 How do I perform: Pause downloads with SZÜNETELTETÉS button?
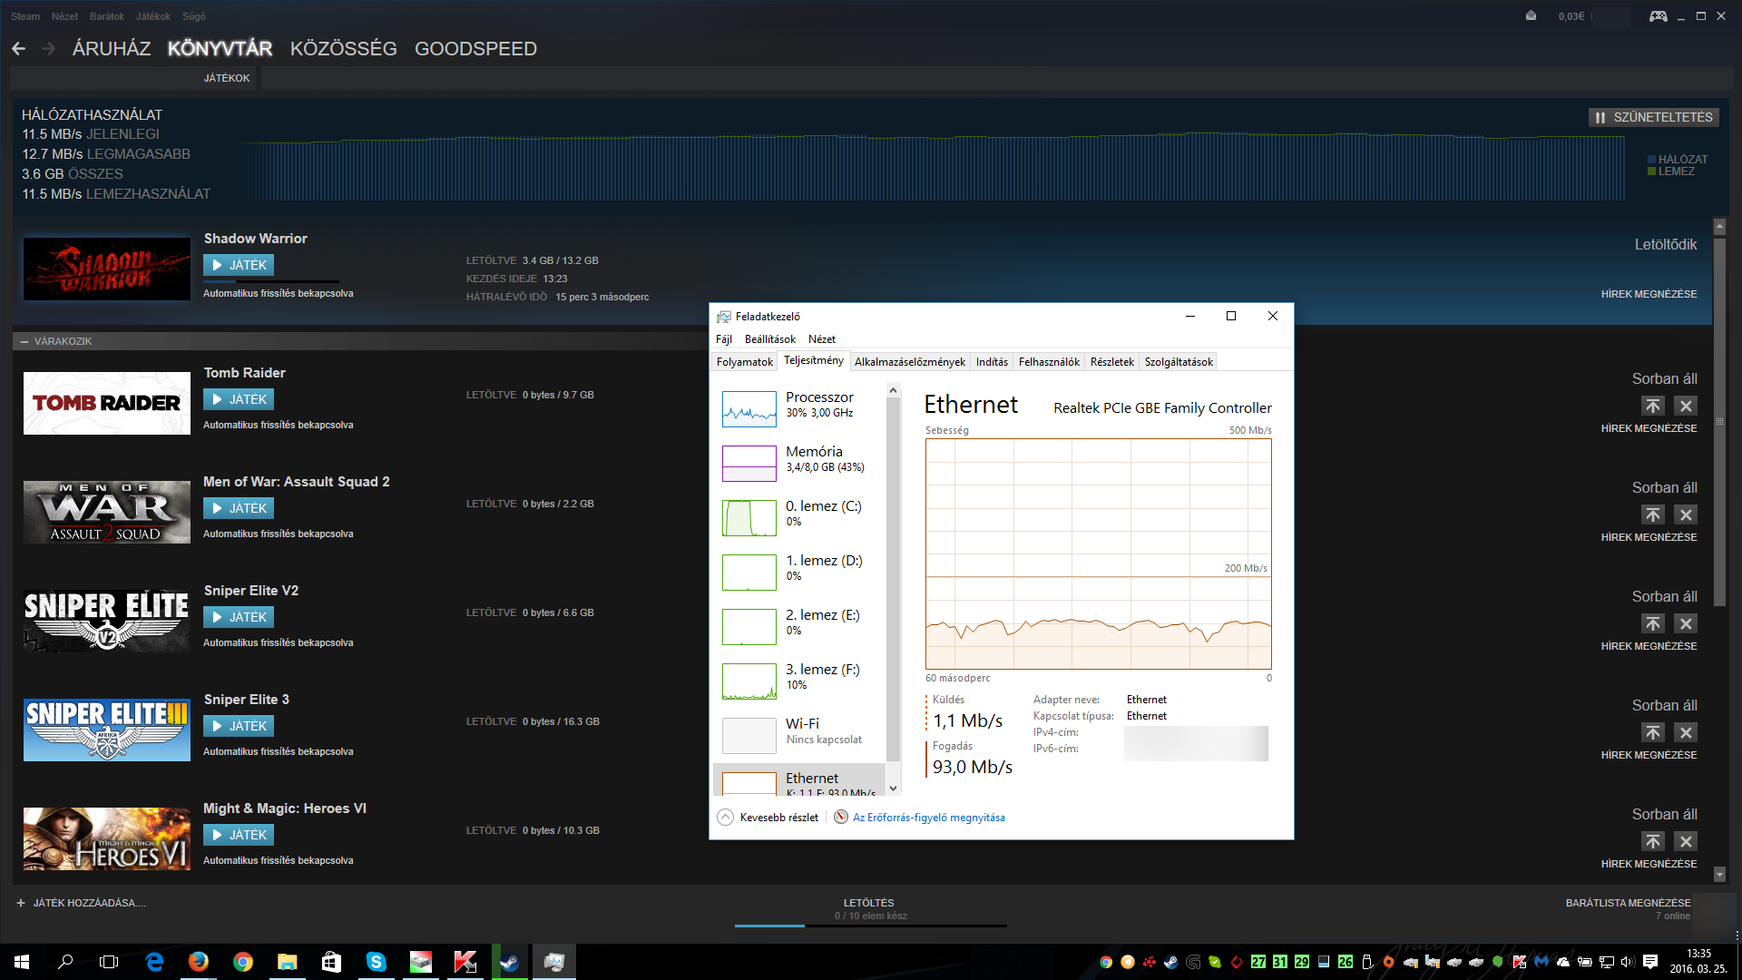(x=1653, y=117)
